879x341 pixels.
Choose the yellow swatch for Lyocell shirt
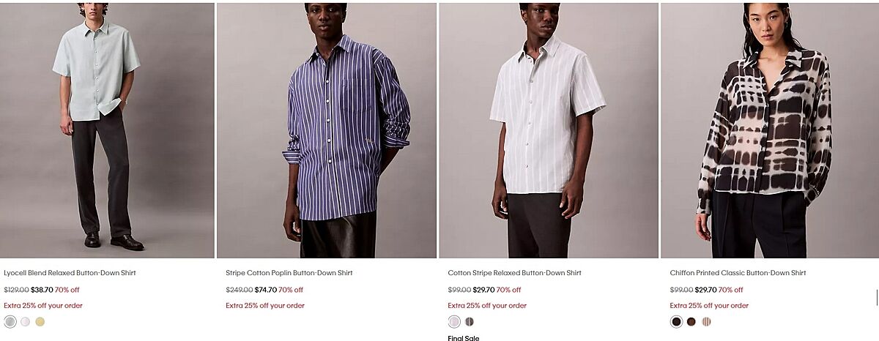40,321
